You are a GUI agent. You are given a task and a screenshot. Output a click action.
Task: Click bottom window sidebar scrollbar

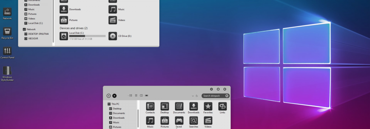pos(138,118)
